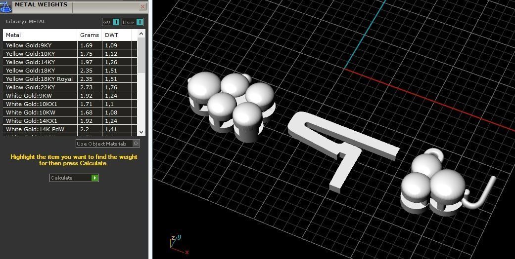Viewport: 515px width, 259px height.
Task: Click the 1,09 DWT value
Action: pos(111,45)
